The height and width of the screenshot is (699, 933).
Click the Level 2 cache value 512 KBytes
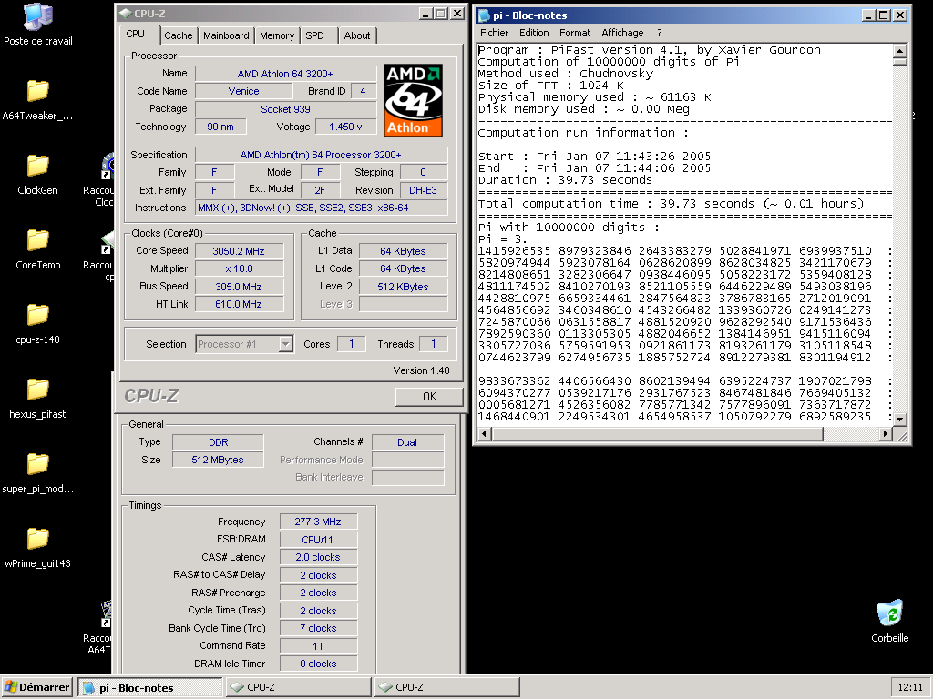click(403, 287)
